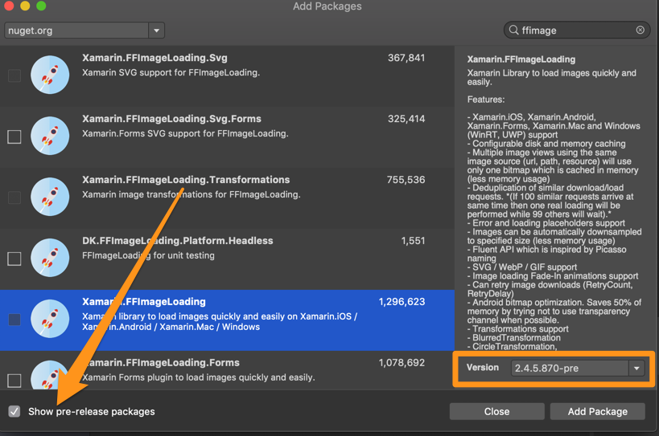Click the 1,296,623 download count
The image size is (659, 436).
pos(402,302)
